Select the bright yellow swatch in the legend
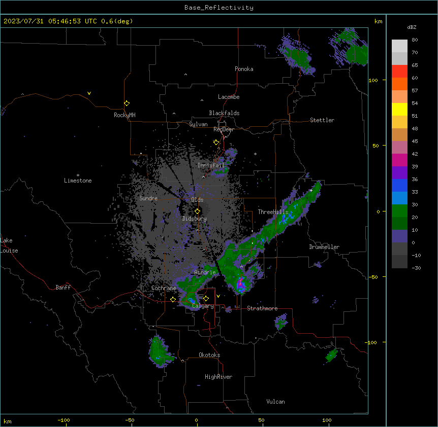Screen dimensions: 438x427 click(399, 109)
